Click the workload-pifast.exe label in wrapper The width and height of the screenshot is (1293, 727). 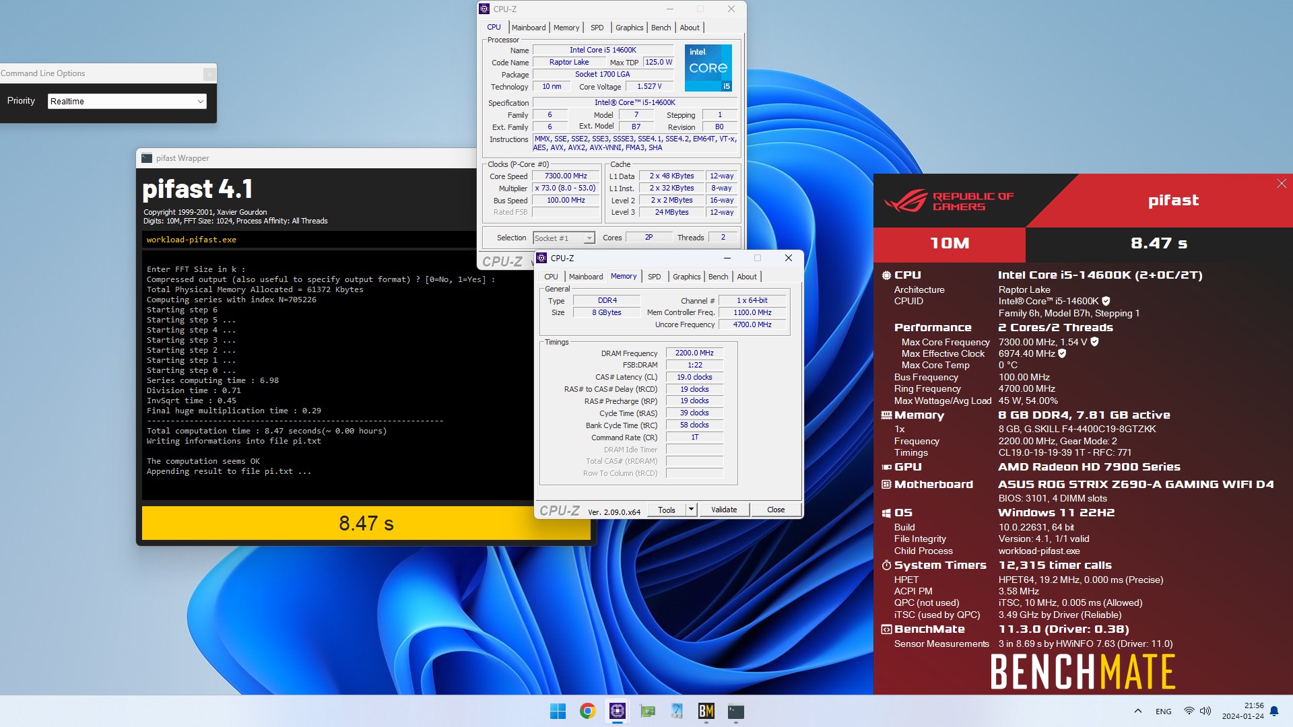tap(191, 240)
